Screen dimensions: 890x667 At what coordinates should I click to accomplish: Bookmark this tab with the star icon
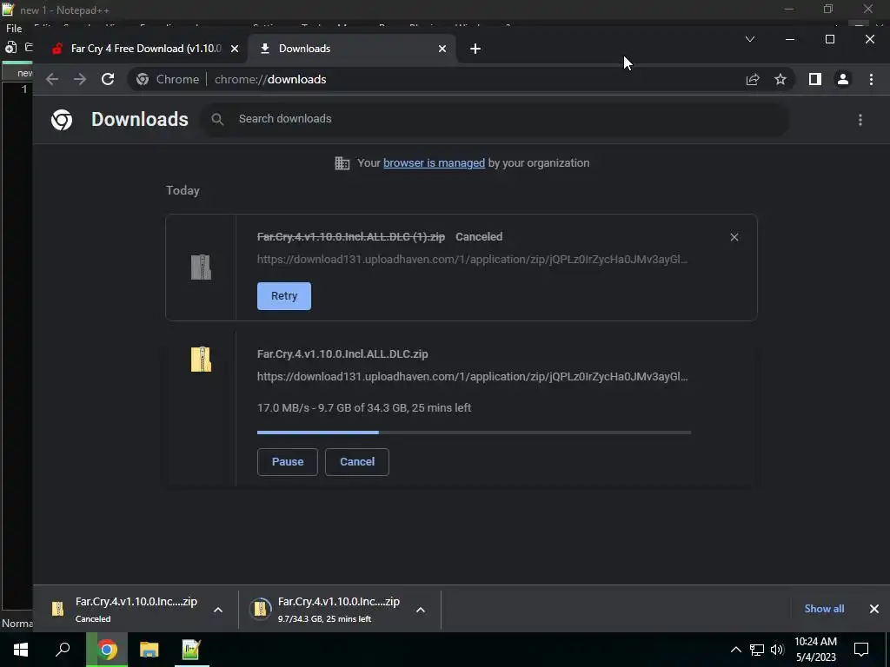[780, 79]
